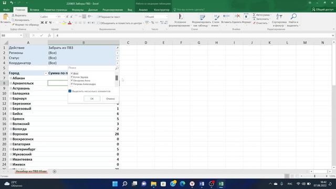Open the Координатор filter dropdown
Viewport: 336px width, 189px height.
(x=118, y=63)
